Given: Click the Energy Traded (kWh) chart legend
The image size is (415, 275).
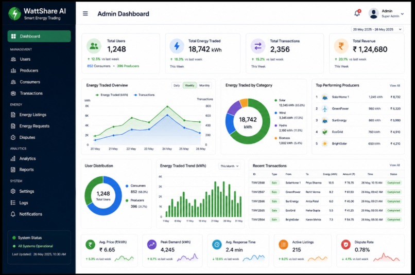Looking at the screenshot, I should (112, 95).
